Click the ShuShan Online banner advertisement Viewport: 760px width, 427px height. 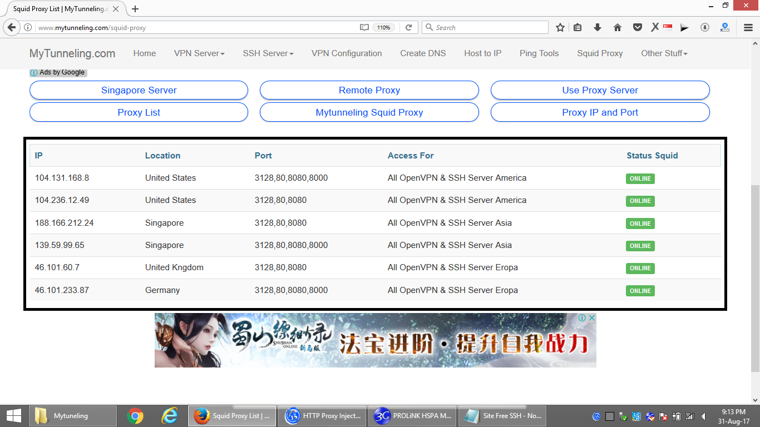coord(375,340)
